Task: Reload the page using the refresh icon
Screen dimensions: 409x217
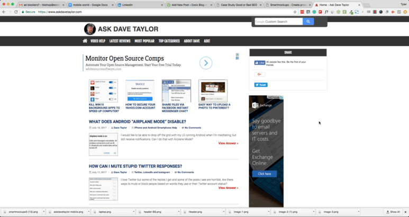Action: tap(16, 12)
